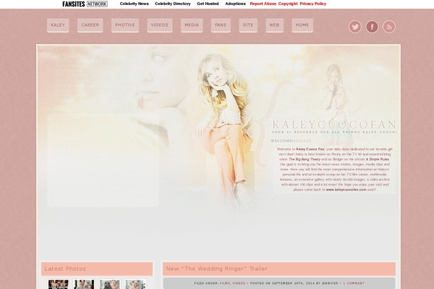Select the Videos category link under post
434x289 pixels.
pos(239,283)
